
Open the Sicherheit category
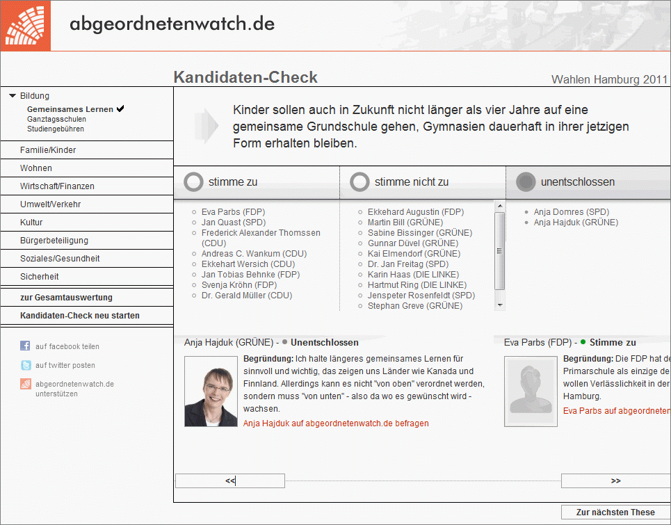tap(87, 276)
